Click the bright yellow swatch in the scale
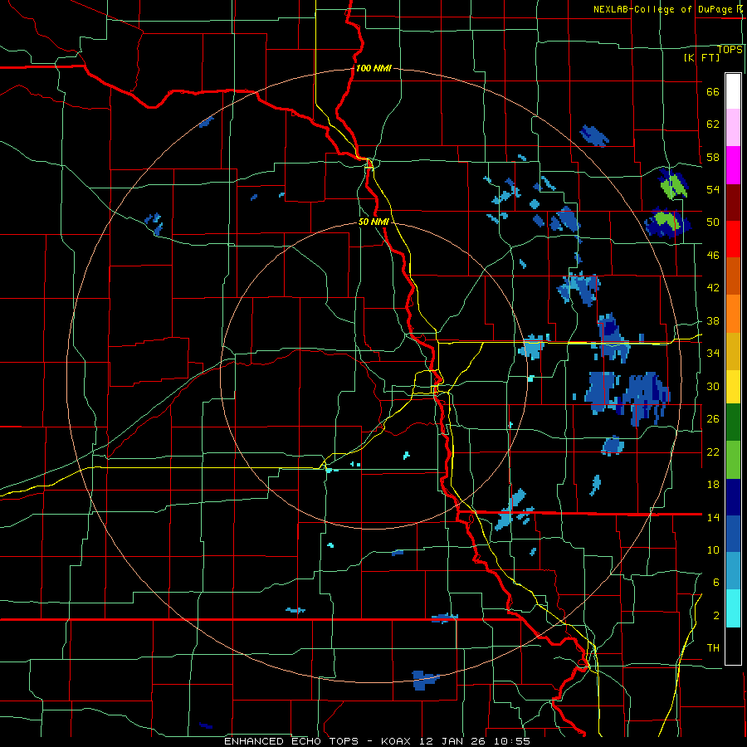The image size is (747, 747). pyautogui.click(x=733, y=386)
